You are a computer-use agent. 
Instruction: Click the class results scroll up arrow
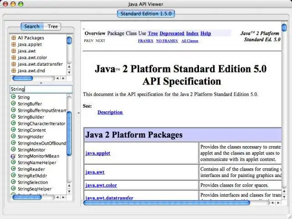click(69, 186)
